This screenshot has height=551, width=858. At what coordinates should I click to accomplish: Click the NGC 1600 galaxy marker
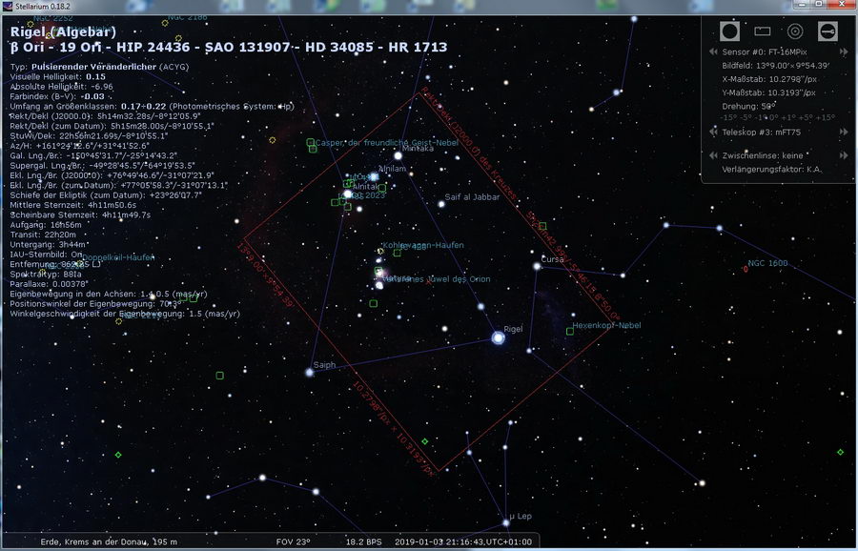(746, 269)
